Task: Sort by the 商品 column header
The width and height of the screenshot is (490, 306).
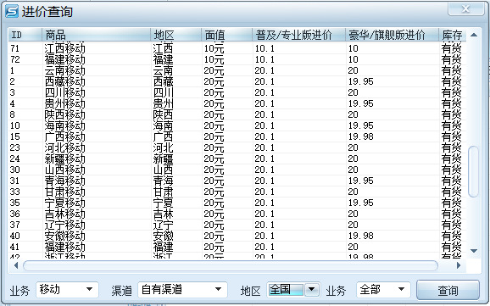Action: (97, 35)
